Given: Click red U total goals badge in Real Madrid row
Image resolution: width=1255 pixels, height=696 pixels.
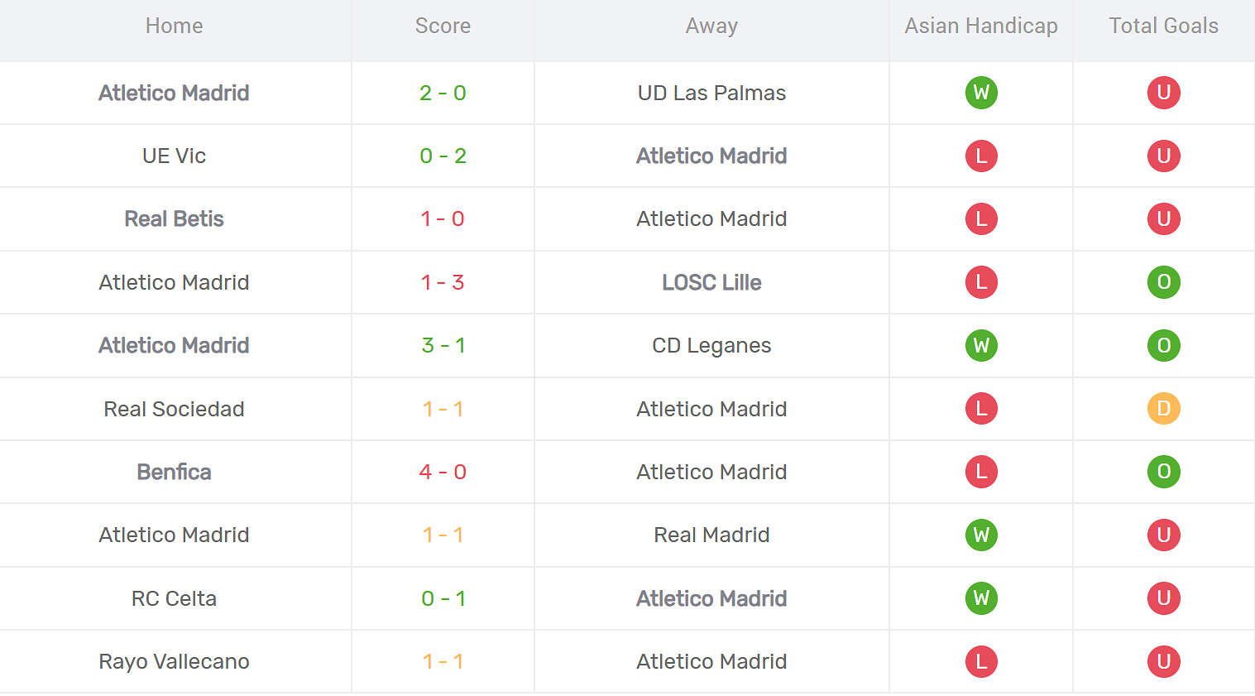Looking at the screenshot, I should 1163,535.
